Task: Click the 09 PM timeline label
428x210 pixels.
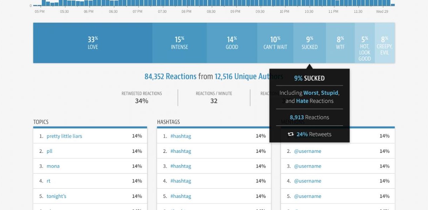Action: [x=235, y=12]
